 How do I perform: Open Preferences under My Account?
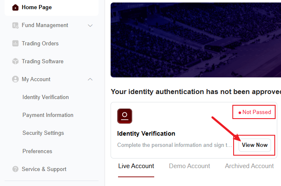(37, 151)
